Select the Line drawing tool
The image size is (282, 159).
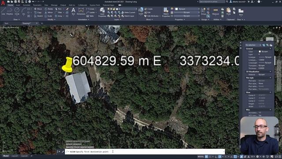4,11
